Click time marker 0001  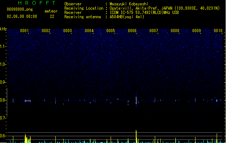(x=24, y=31)
